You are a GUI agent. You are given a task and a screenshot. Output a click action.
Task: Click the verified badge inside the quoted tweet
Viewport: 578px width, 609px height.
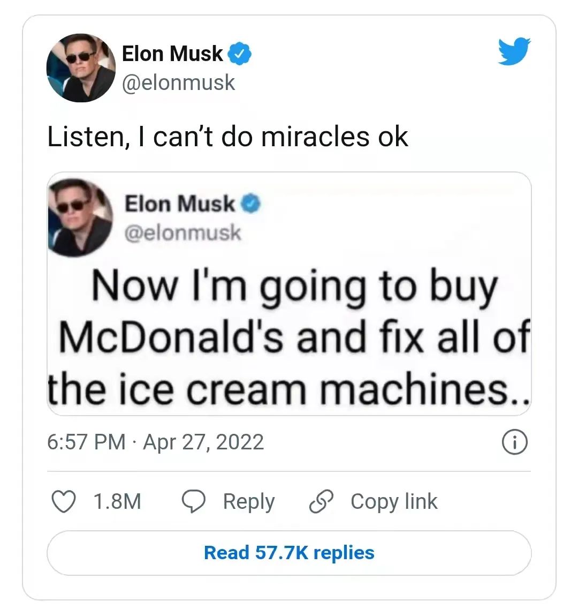point(251,204)
